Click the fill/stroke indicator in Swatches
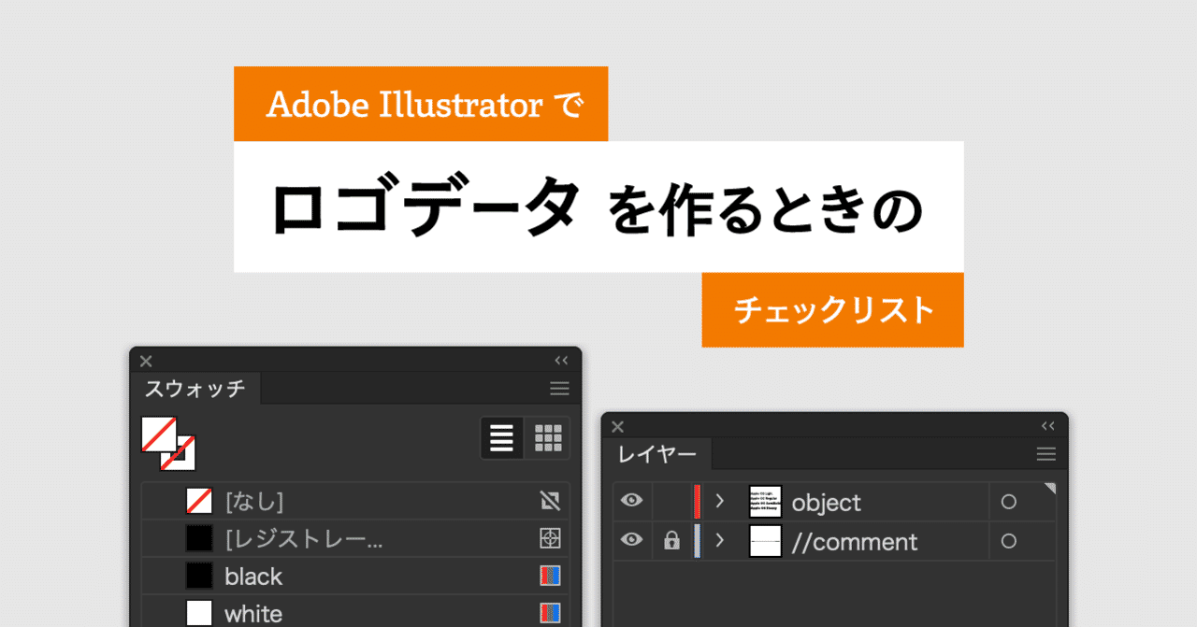 coord(167,442)
